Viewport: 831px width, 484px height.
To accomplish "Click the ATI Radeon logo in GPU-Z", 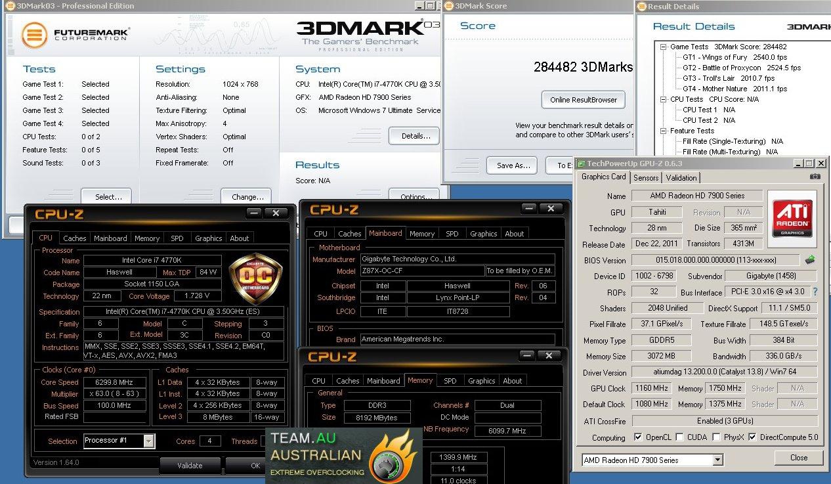I will point(792,219).
